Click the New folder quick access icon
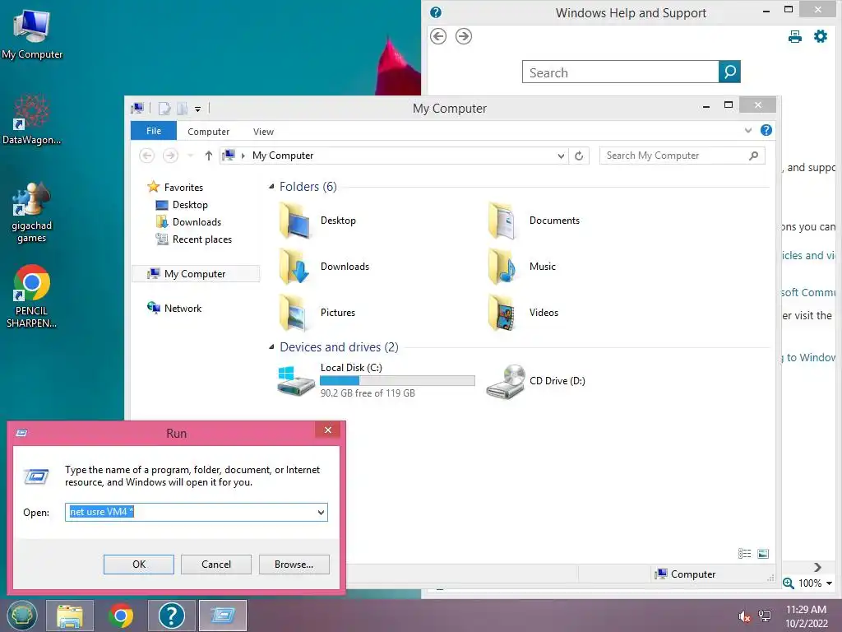 click(183, 109)
